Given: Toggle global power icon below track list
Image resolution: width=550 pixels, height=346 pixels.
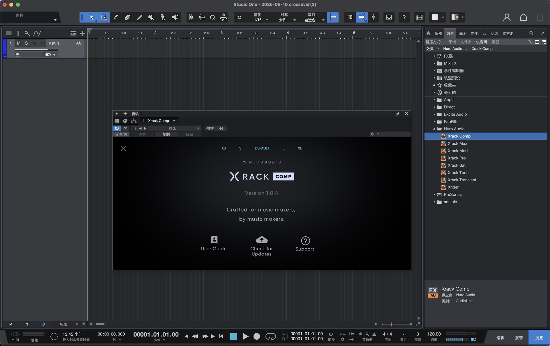Looking at the screenshot, I should (x=43, y=324).
